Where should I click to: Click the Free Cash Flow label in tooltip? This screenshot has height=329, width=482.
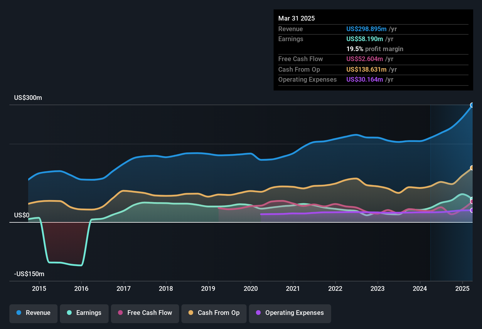pyautogui.click(x=301, y=59)
